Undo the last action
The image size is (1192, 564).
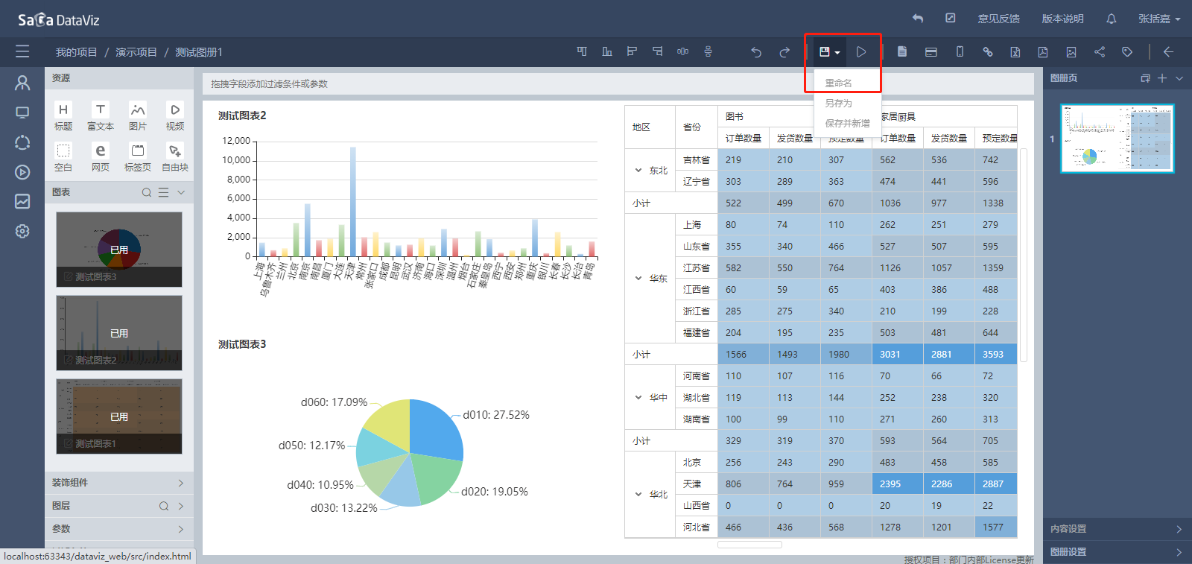756,52
